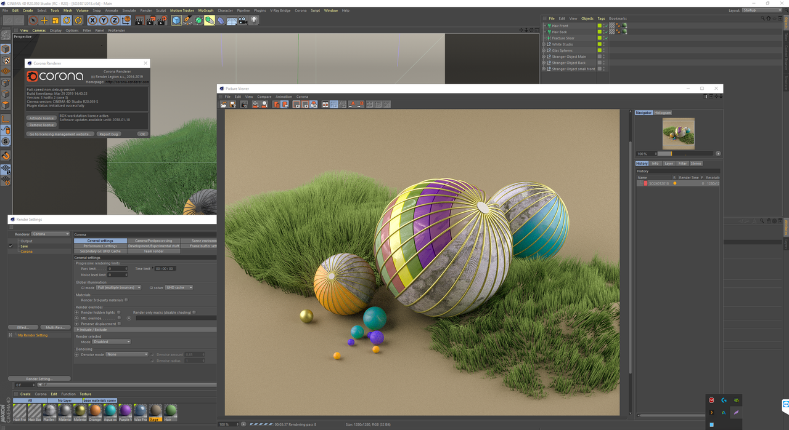Enable Render hidden lights checkbox

click(x=119, y=313)
